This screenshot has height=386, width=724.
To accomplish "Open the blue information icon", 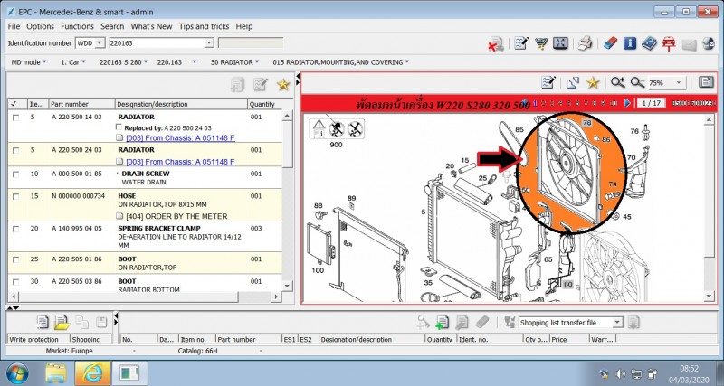I will [x=630, y=43].
